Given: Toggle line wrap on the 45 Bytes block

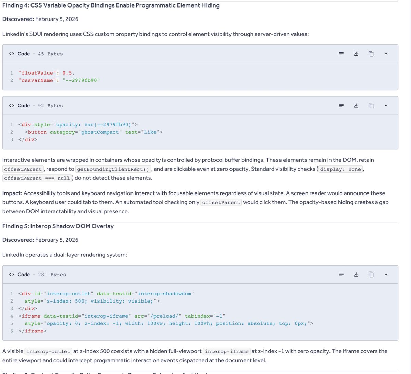Looking at the screenshot, I should pos(341,54).
